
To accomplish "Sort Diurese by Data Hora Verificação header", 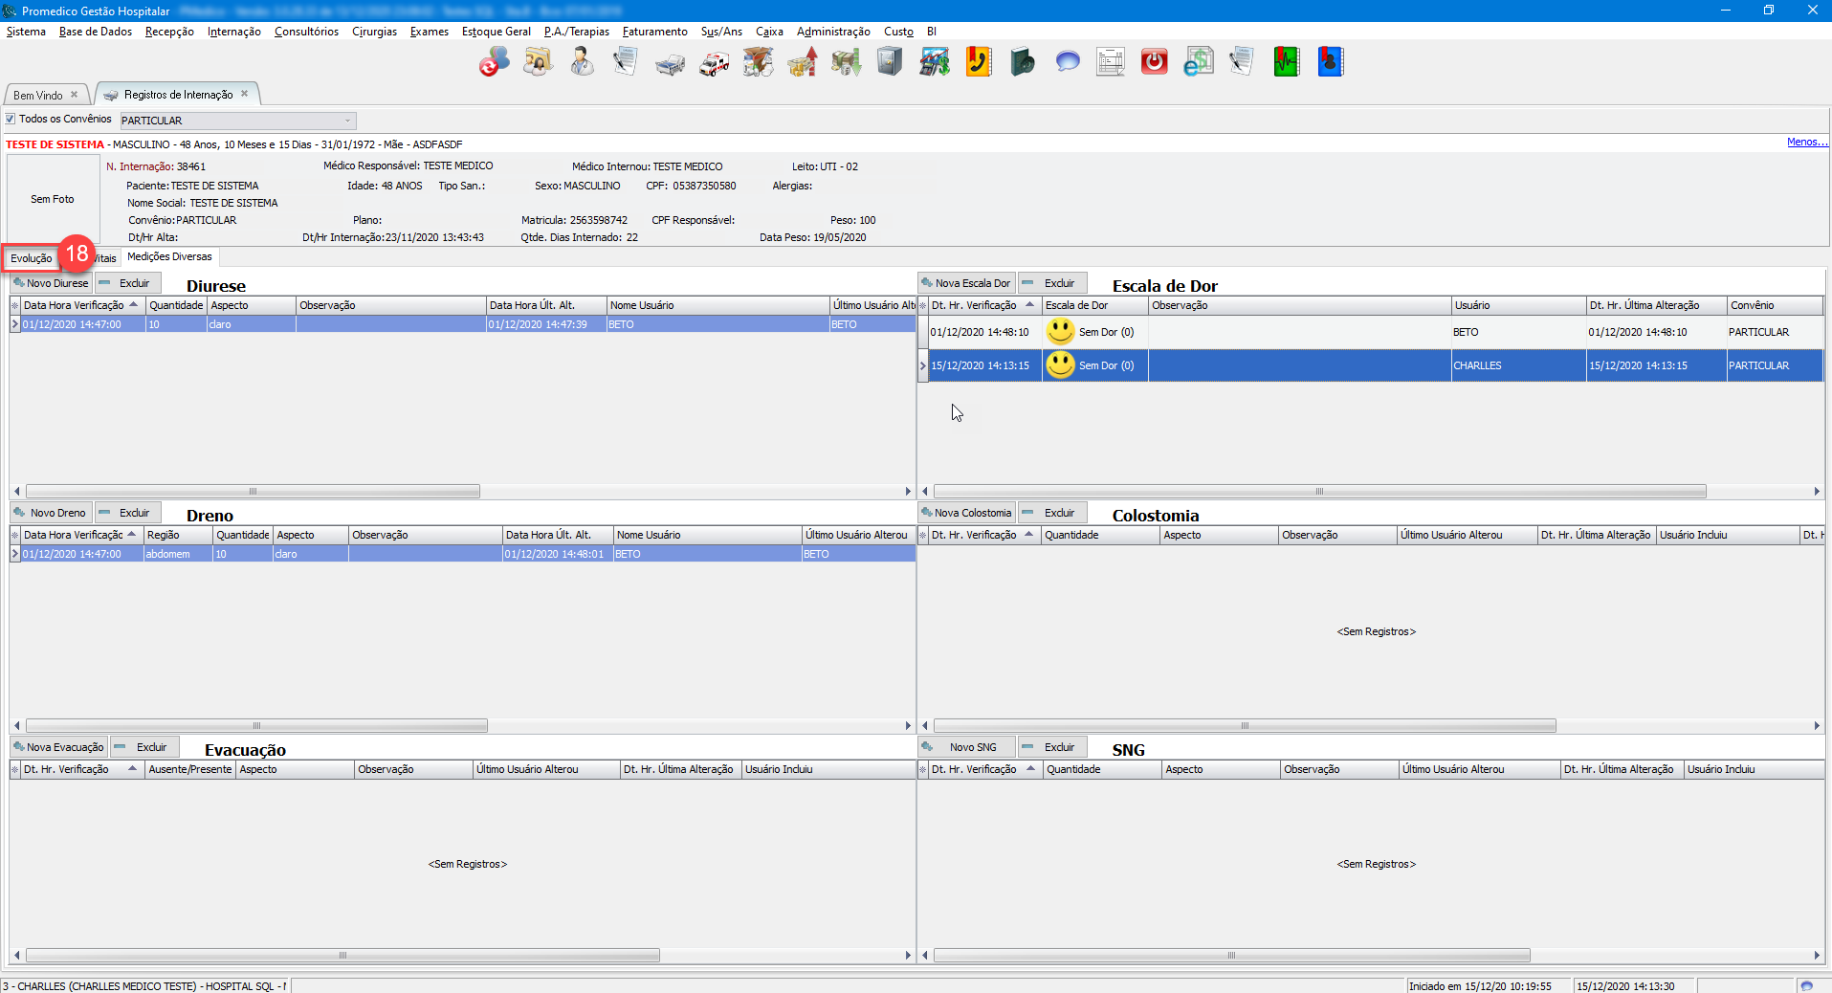I will tap(75, 305).
